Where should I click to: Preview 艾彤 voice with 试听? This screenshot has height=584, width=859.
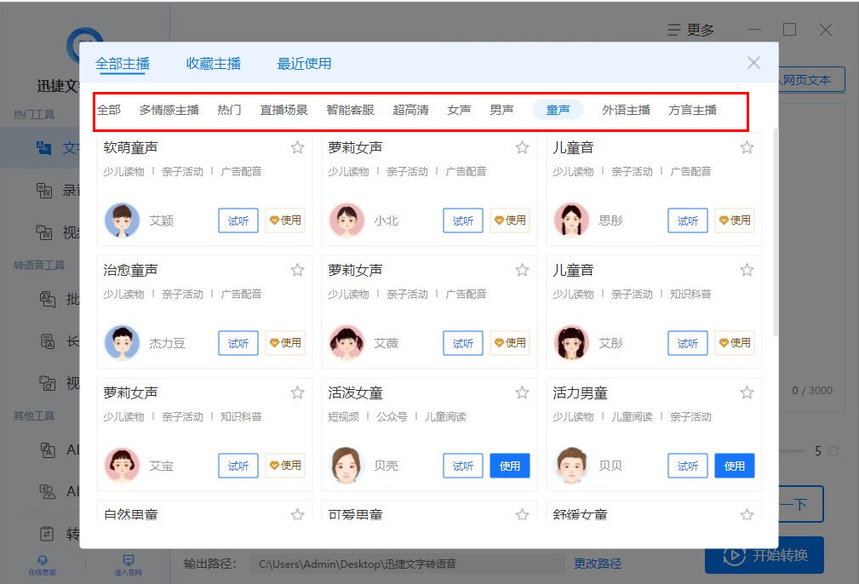(688, 343)
